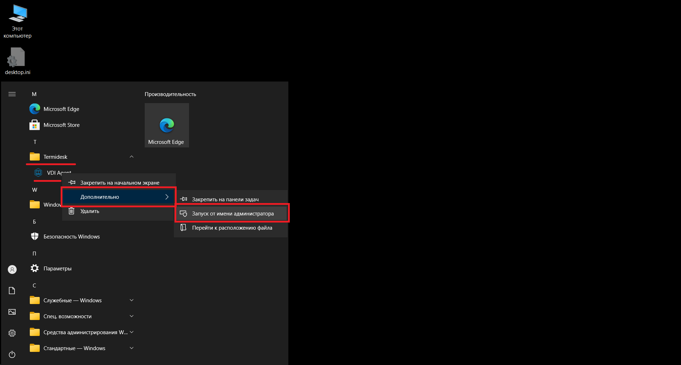Select Перейти к расположению файла
Viewport: 681px width, 365px height.
click(231, 228)
